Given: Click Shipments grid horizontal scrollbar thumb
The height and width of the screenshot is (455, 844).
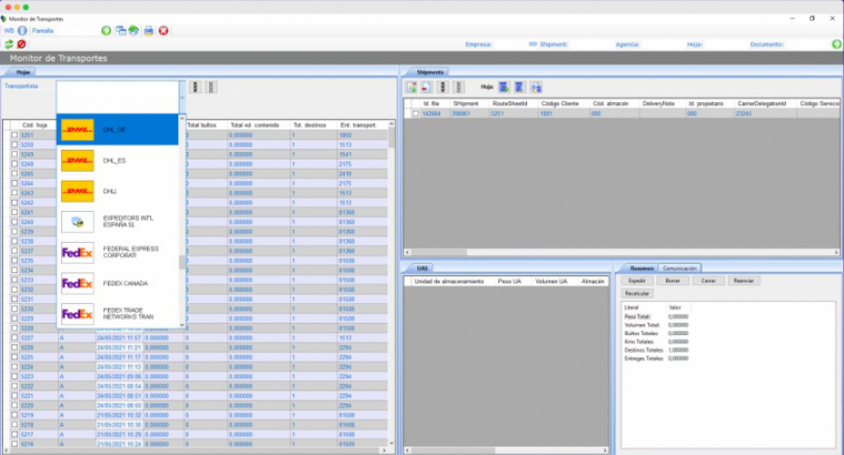Looking at the screenshot, I should click(439, 252).
